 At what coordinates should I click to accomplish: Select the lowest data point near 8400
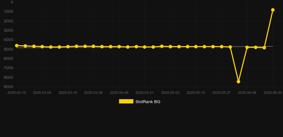[x=239, y=82]
